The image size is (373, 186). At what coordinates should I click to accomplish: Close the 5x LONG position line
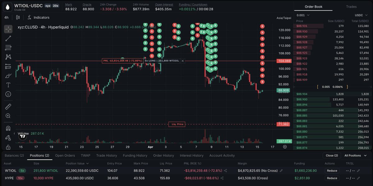[183, 61]
